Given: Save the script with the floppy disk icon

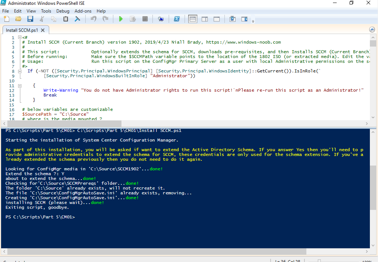Looking at the screenshot, I should [30, 19].
